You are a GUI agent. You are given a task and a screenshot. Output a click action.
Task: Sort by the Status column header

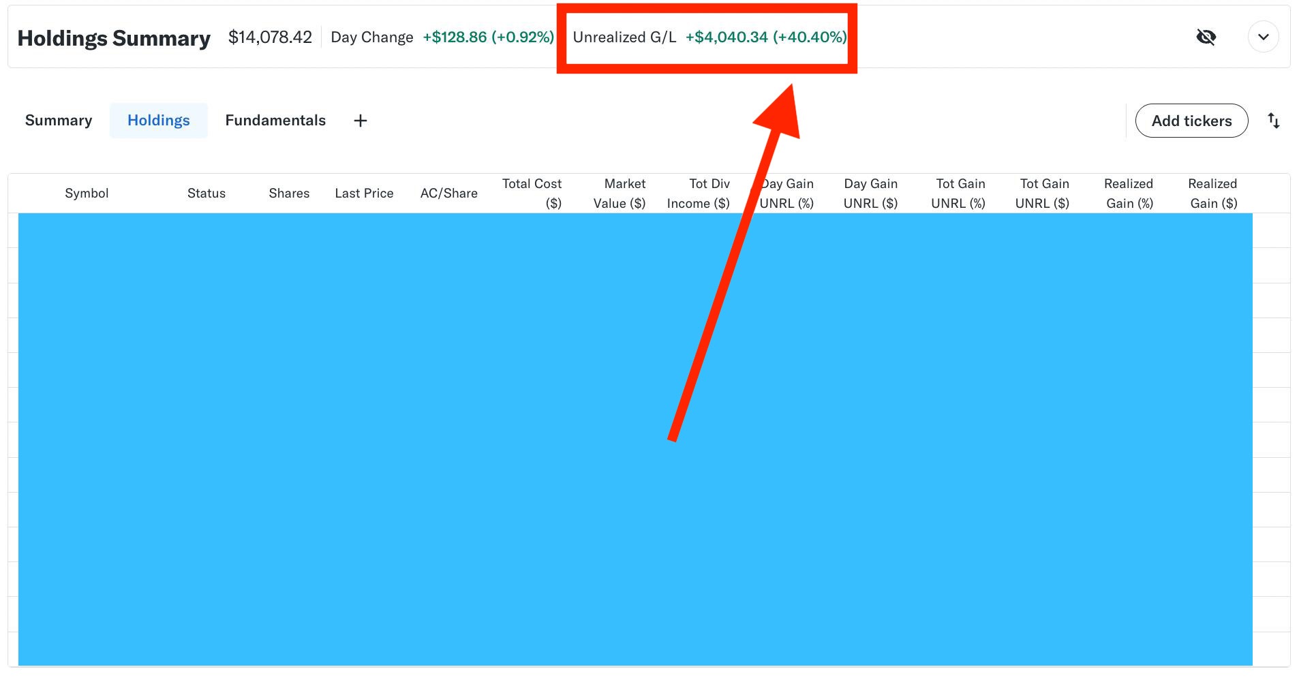coord(206,194)
